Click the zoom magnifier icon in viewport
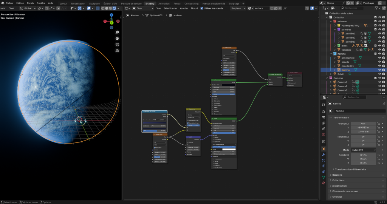 tap(117, 32)
